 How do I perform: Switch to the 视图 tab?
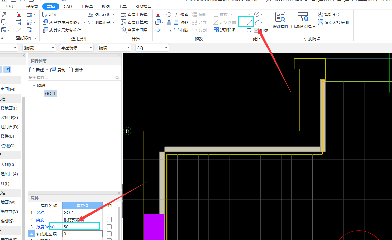click(106, 6)
